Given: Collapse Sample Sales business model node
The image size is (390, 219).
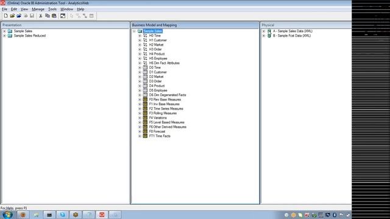Looking at the screenshot, I should pyautogui.click(x=134, y=31).
